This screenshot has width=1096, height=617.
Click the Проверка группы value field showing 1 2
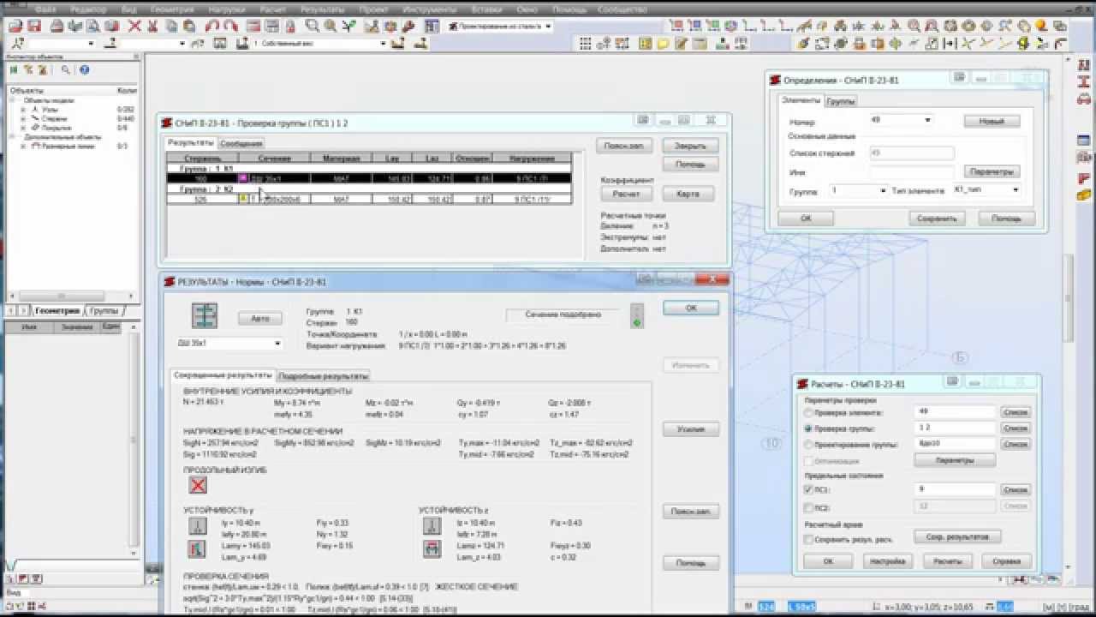(x=955, y=428)
